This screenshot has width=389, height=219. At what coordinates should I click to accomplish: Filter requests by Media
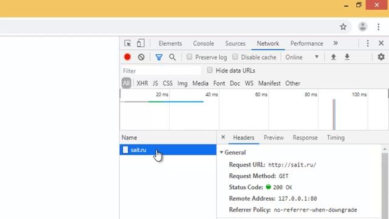pos(201,83)
